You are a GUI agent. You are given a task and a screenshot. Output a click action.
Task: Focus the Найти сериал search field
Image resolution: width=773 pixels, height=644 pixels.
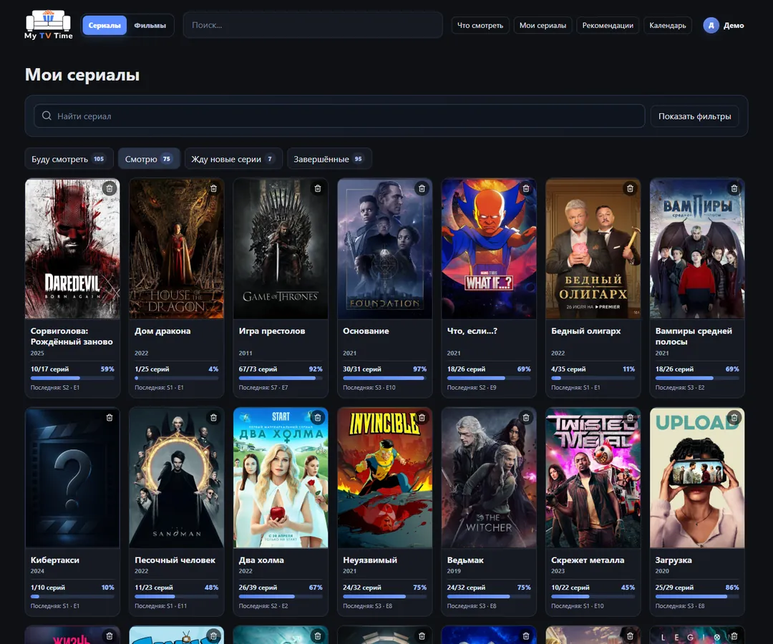coord(339,117)
